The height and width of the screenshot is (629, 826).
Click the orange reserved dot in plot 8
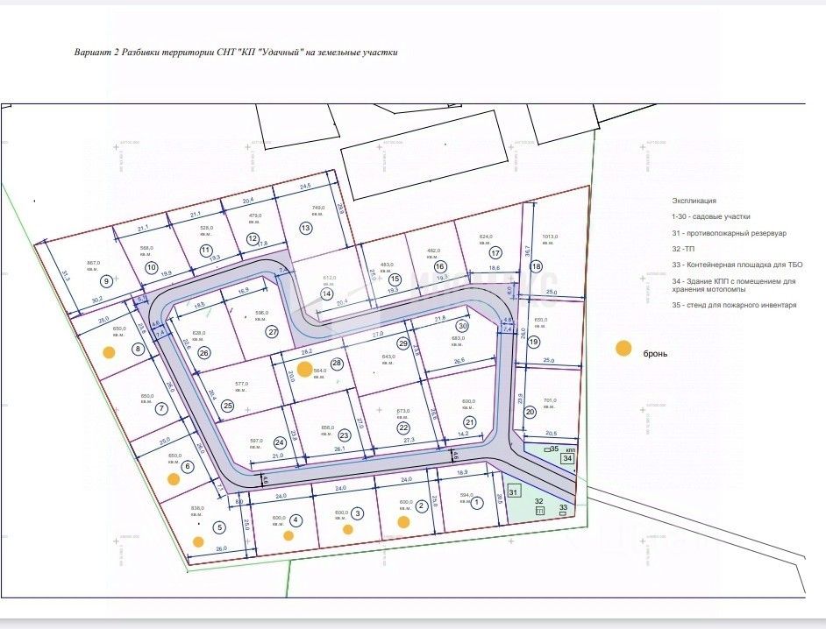(109, 352)
